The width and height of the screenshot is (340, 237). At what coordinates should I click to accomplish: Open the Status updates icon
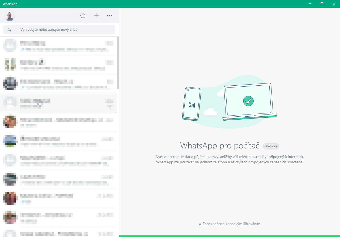click(x=83, y=16)
